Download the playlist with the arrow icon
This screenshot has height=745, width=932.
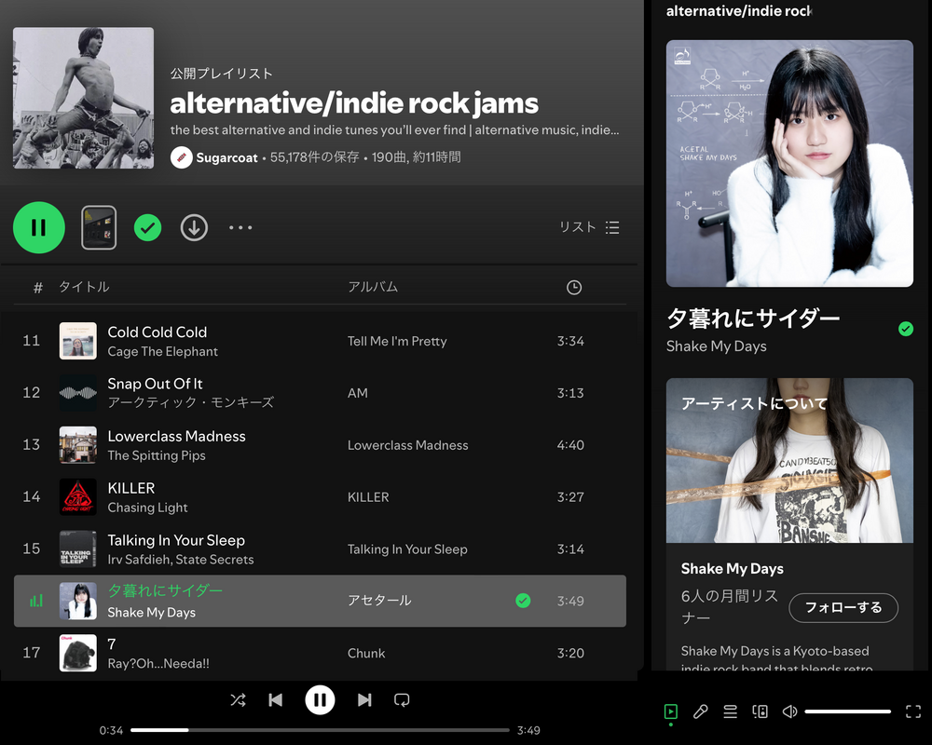pos(194,227)
